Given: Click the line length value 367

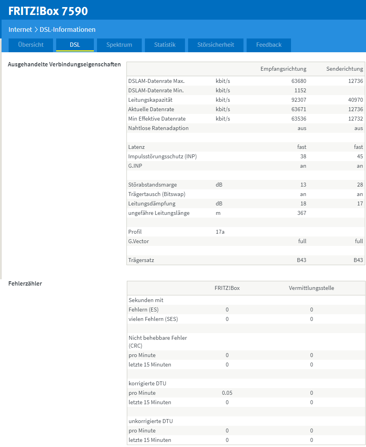Looking at the screenshot, I should [x=302, y=213].
